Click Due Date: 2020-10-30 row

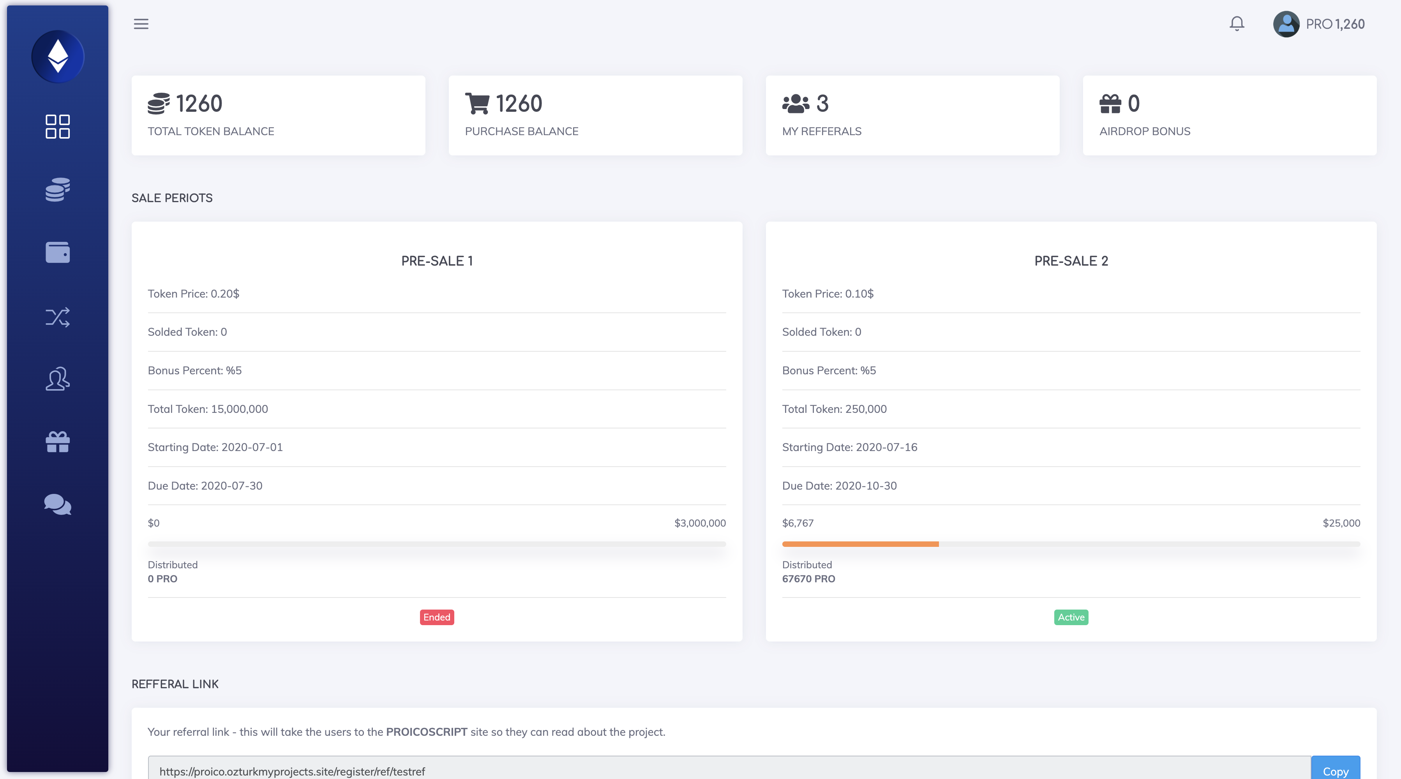pyautogui.click(x=1071, y=485)
